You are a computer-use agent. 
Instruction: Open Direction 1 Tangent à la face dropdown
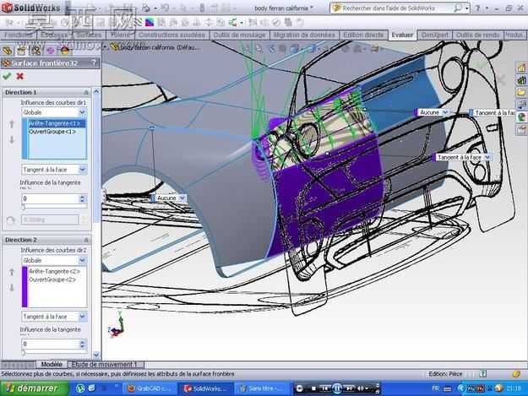[82, 170]
